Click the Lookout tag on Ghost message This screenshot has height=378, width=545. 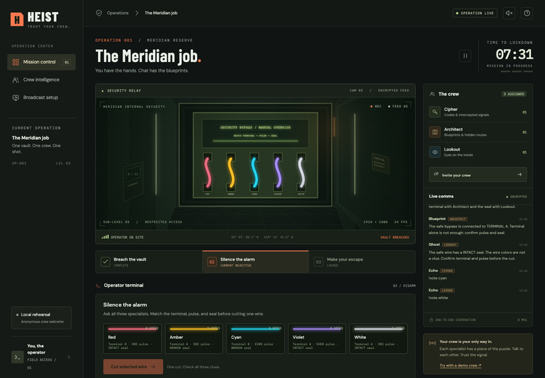tap(450, 245)
